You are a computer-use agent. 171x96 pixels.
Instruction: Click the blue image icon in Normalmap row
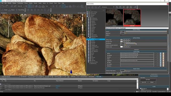click(x=161, y=55)
